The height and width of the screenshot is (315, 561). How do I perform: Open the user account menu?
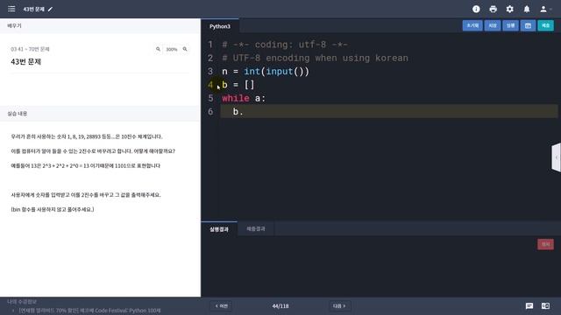(x=545, y=10)
